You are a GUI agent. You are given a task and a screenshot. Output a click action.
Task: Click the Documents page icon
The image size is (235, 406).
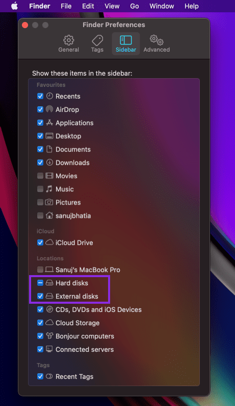[49, 149]
